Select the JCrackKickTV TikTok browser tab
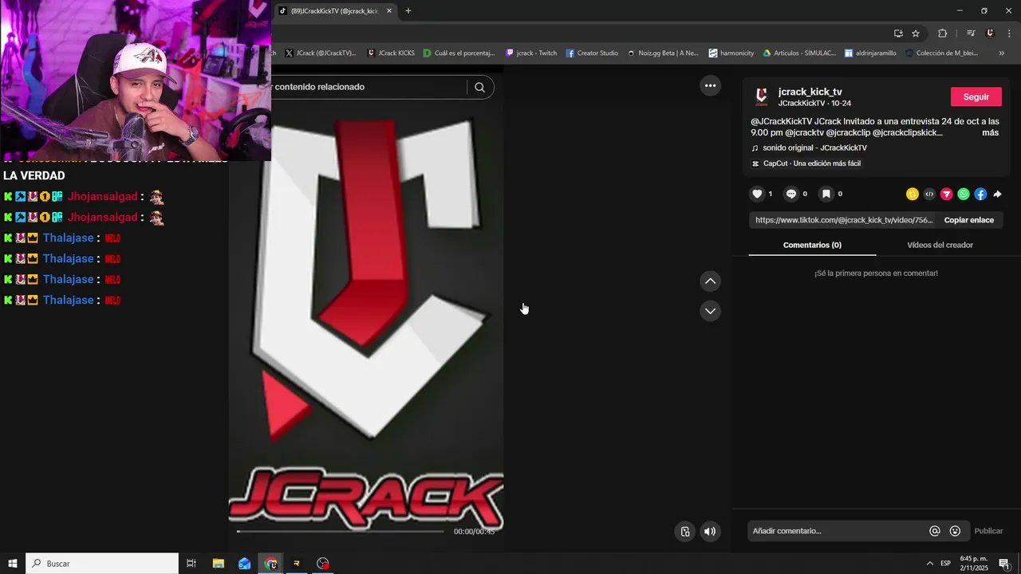The height and width of the screenshot is (574, 1021). coord(333,11)
